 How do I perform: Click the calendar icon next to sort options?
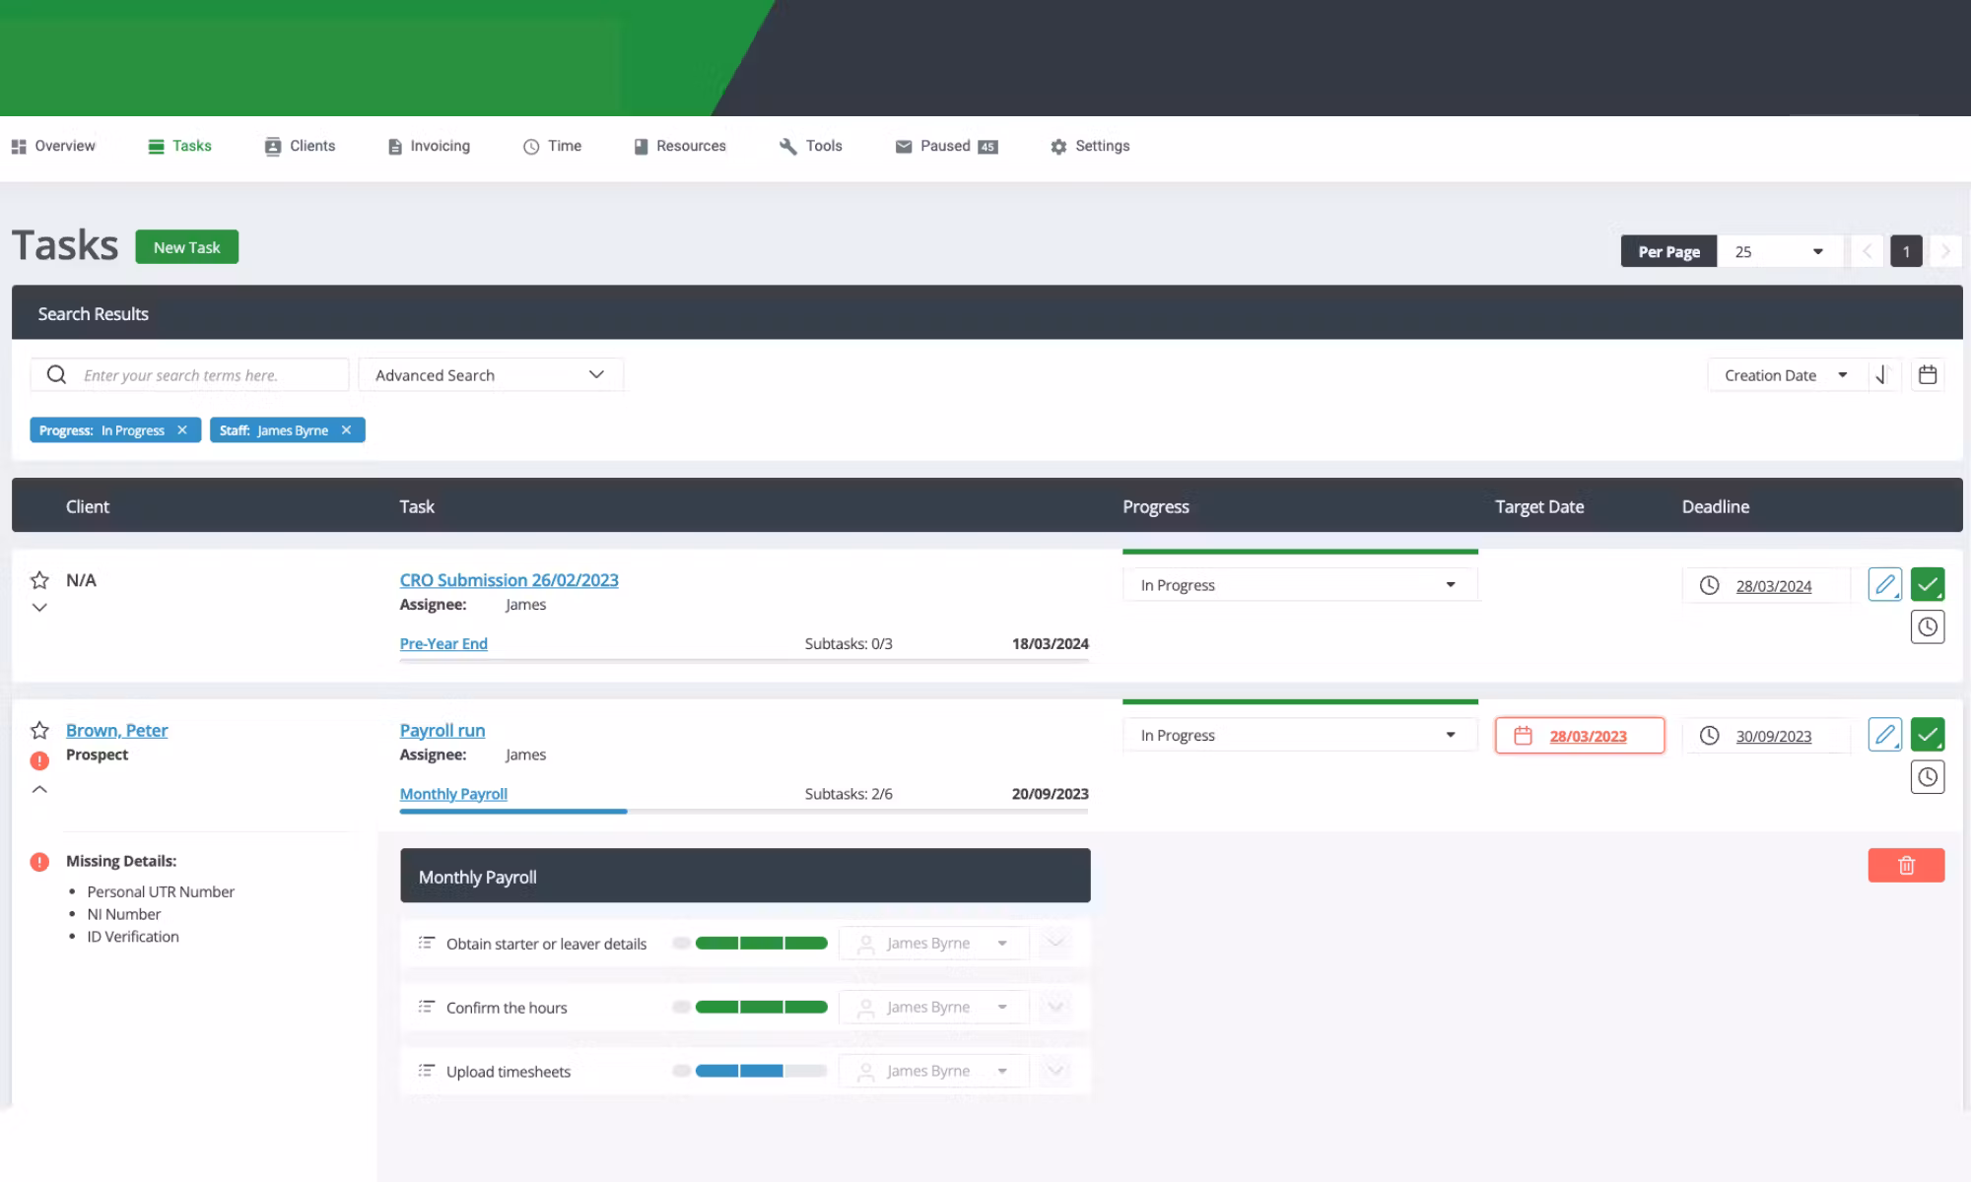tap(1929, 374)
